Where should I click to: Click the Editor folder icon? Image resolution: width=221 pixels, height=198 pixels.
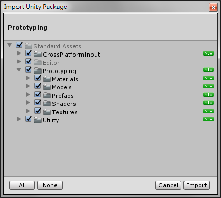(38, 62)
